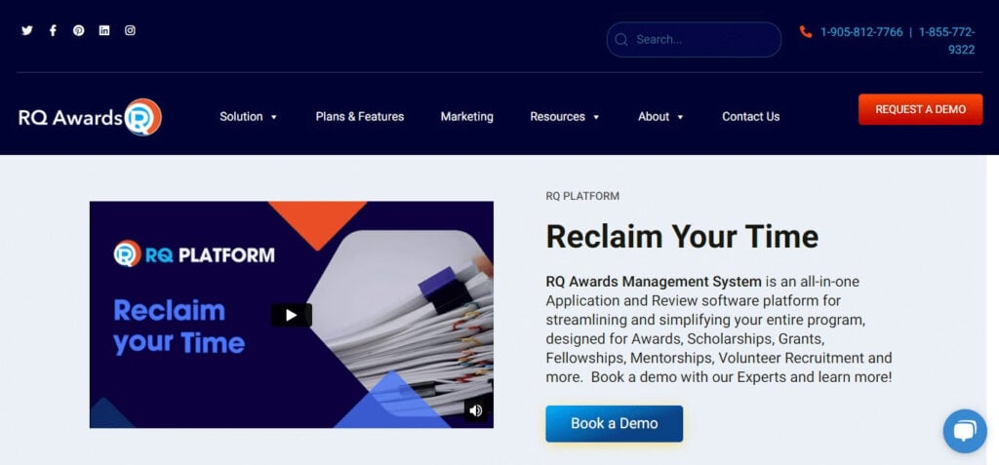Image resolution: width=999 pixels, height=465 pixels.
Task: Open the Contact Us page
Action: (750, 117)
